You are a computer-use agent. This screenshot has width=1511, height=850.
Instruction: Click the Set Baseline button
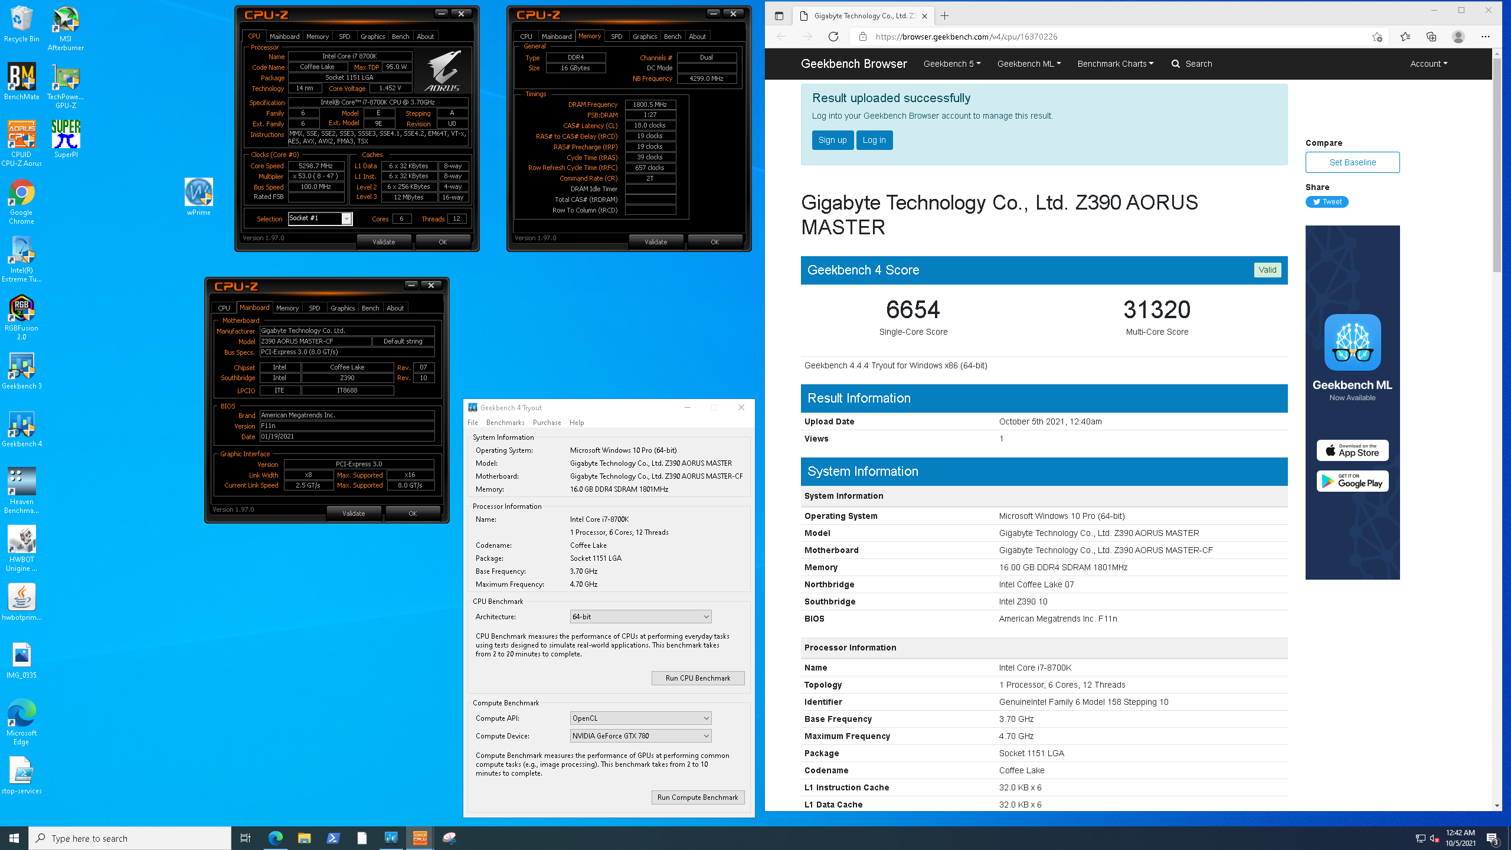[1352, 162]
